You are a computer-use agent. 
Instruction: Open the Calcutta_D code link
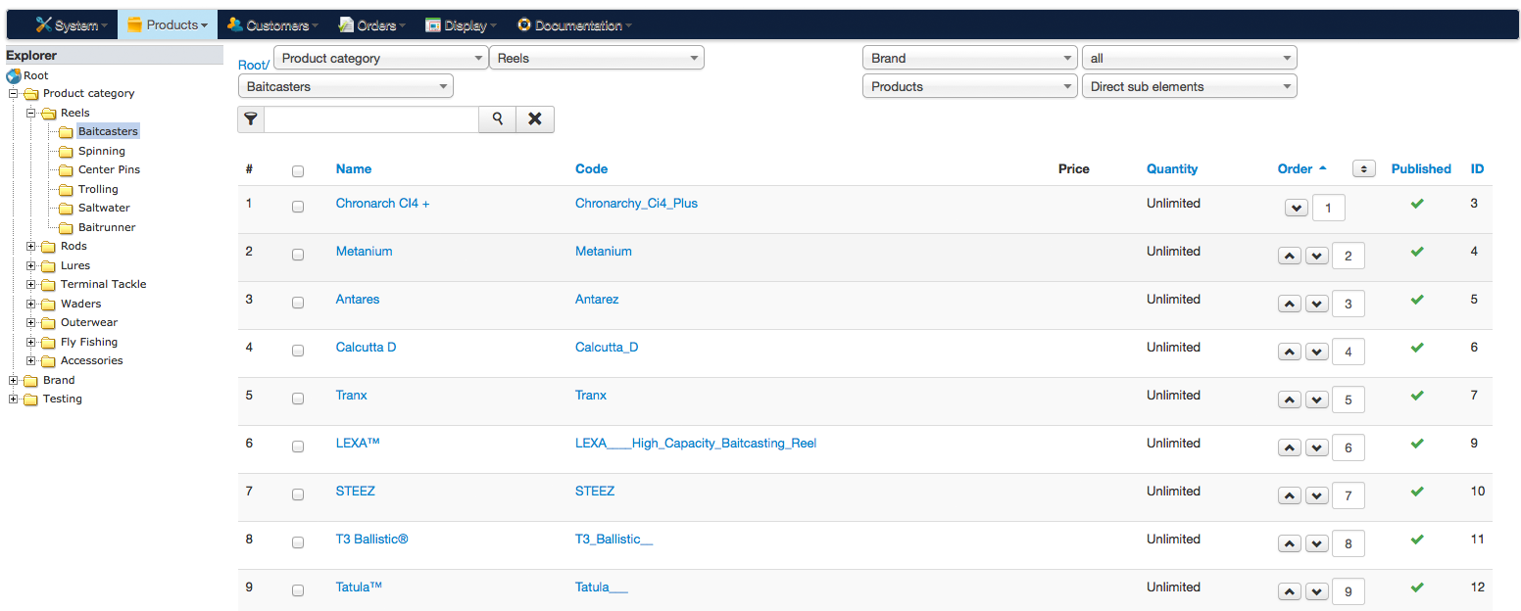[x=607, y=347]
